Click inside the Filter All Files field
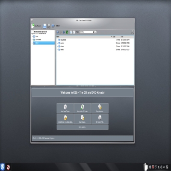Viewport: 171px width, 171px height. [x=86, y=32]
